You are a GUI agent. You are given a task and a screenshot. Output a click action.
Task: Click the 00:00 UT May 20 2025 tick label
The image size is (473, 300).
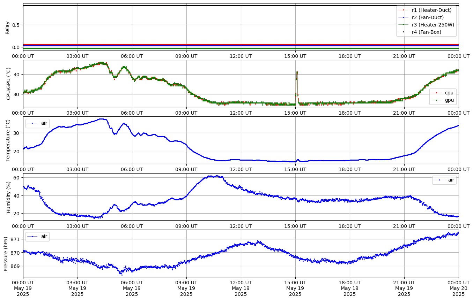click(x=458, y=288)
